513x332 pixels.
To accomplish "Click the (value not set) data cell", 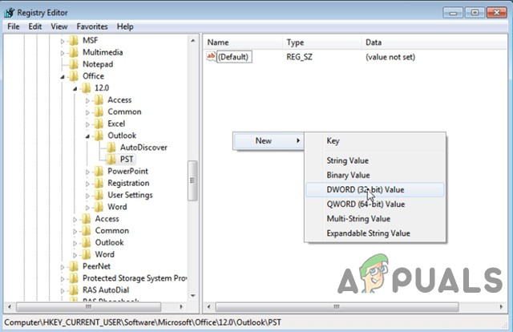I will point(390,57).
